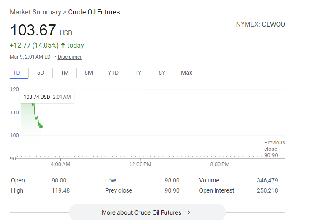This screenshot has height=220, width=322.
Task: Click the Crude Oil Futures heading text
Action: coord(94,12)
